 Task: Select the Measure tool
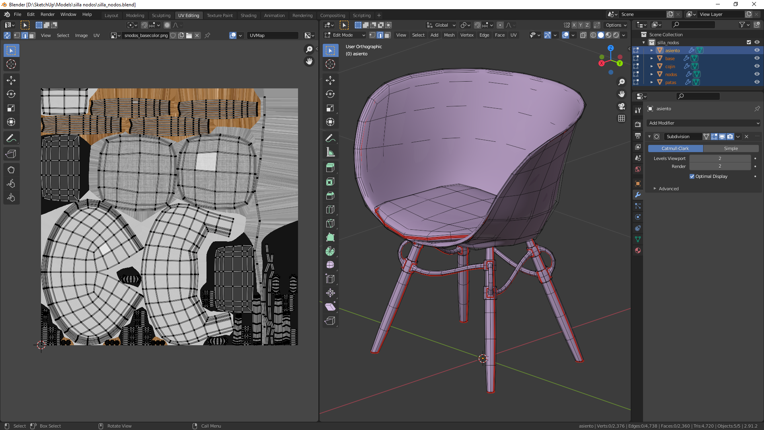pyautogui.click(x=330, y=152)
